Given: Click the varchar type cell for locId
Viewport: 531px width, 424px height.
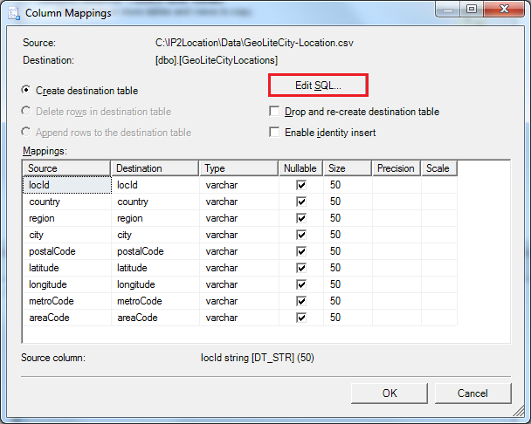Looking at the screenshot, I should tap(239, 185).
